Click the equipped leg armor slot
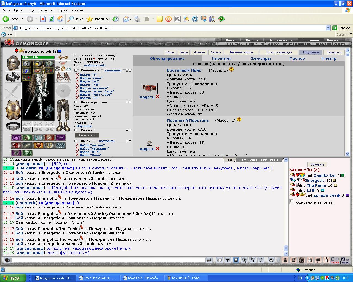The image size is (353, 282). 63,110
